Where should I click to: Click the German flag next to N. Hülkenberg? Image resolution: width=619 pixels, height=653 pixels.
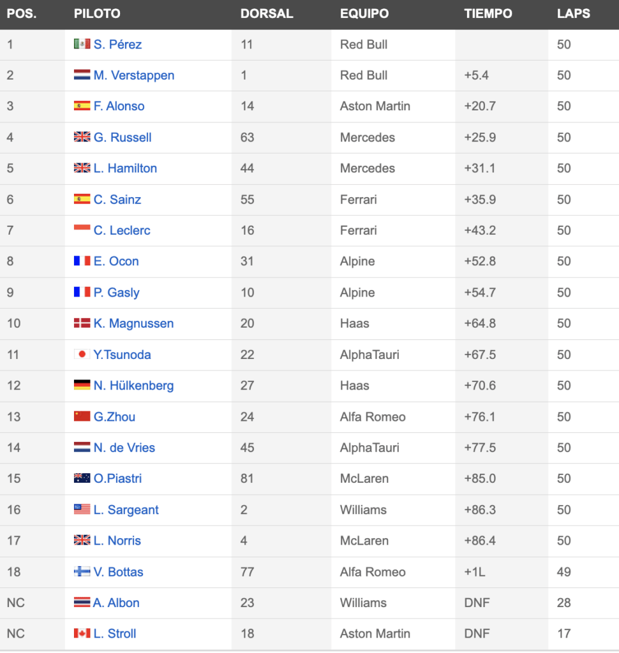82,385
